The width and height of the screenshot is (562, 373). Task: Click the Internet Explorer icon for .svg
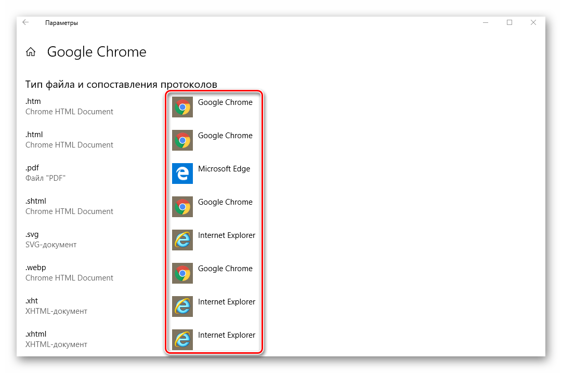click(182, 240)
